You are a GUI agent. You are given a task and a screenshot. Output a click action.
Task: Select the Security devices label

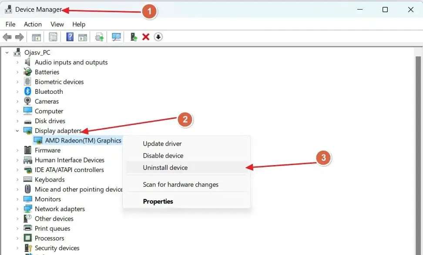tap(57, 248)
